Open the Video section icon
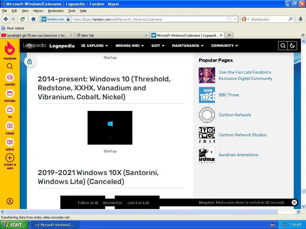 10,126
